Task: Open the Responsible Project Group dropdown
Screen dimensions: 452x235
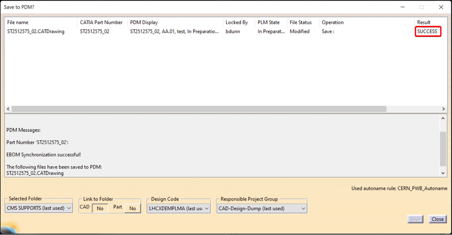Action: coord(262,209)
